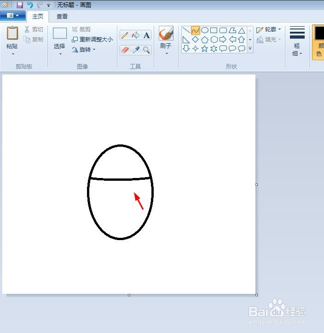Open the Rotate (旋转) dropdown
The image size is (324, 333).
click(x=84, y=50)
